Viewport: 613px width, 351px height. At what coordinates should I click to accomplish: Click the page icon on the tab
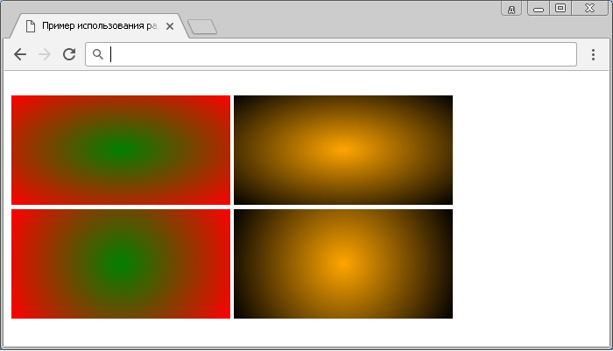31,26
